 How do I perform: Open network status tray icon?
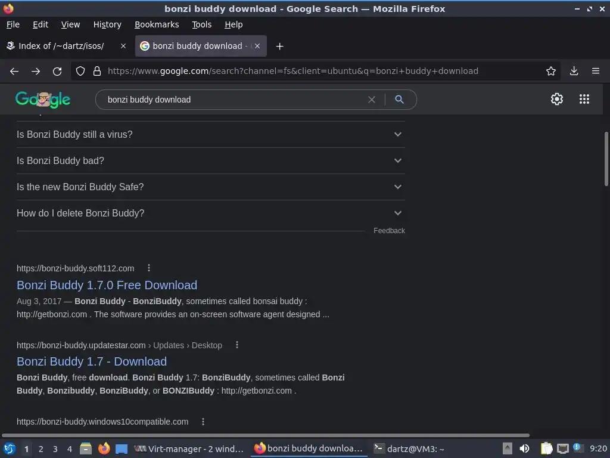click(x=562, y=448)
